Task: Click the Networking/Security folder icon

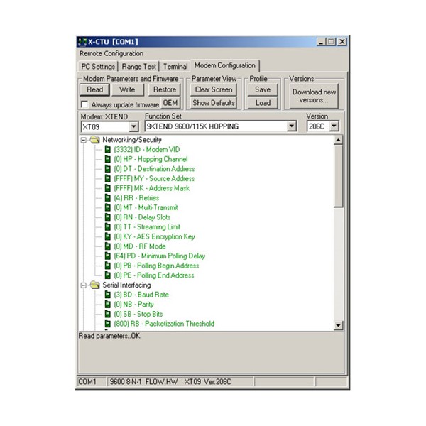Action: (95, 140)
